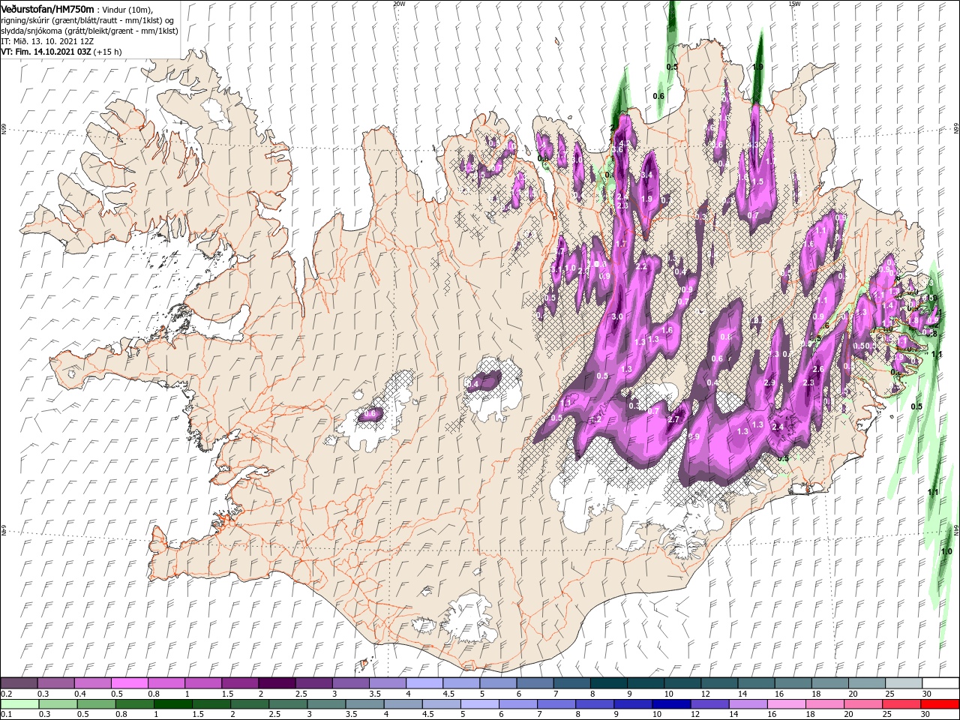This screenshot has width=960, height=720.
Task: Click the 15W longitude label
Action: coord(794,3)
